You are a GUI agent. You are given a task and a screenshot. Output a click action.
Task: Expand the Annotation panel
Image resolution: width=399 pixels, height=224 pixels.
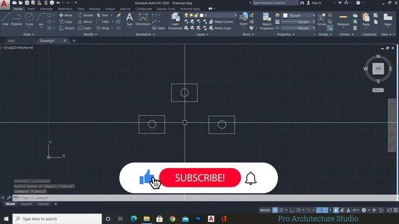(145, 34)
